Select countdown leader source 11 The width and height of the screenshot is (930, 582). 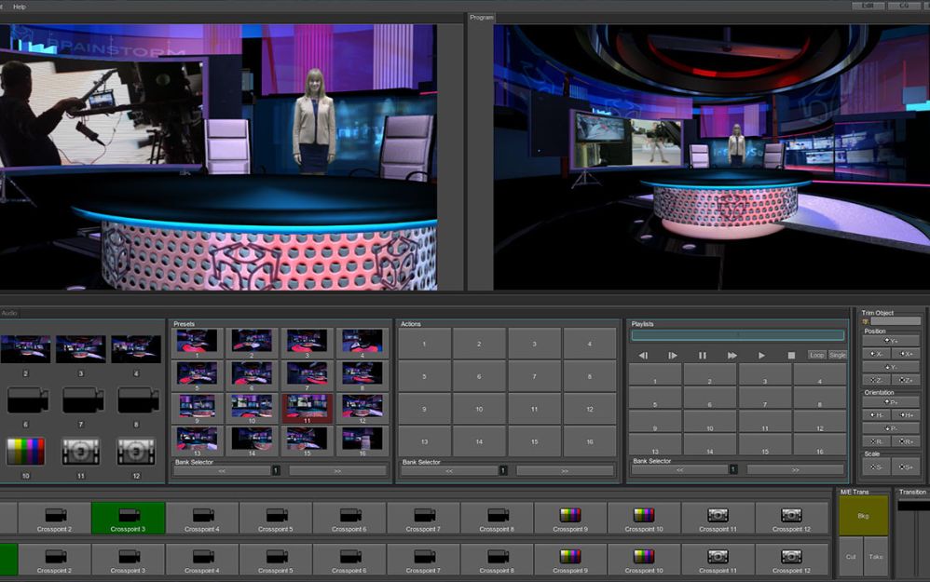click(x=80, y=452)
